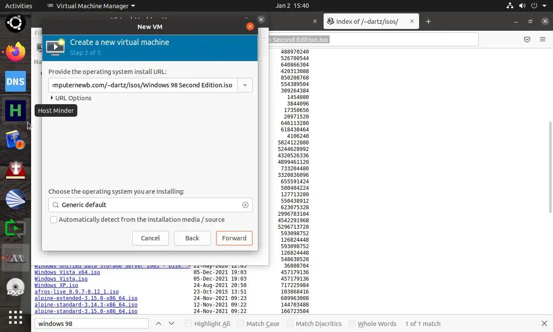This screenshot has height=332, width=553.
Task: Open alpine-standard-3.15.0-x86_64.iso link
Action: pyautogui.click(x=86, y=311)
